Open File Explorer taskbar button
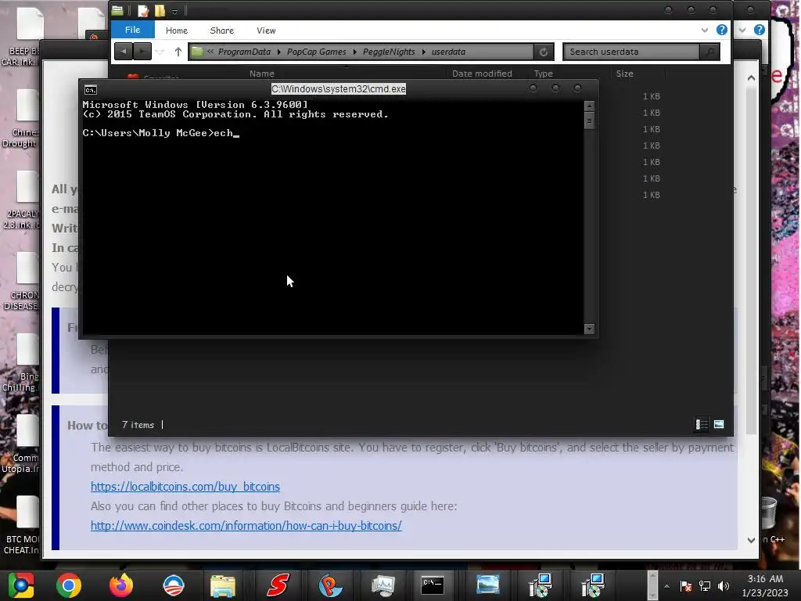The height and width of the screenshot is (601, 801). point(223,585)
